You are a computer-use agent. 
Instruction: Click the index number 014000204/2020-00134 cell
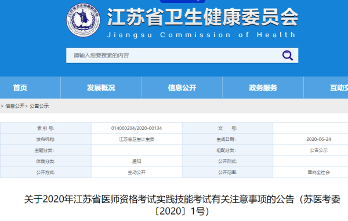(x=136, y=128)
